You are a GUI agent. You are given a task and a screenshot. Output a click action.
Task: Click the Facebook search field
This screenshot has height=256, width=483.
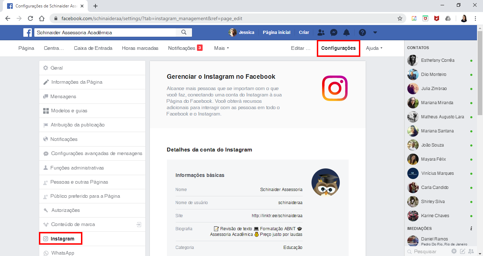[105, 32]
